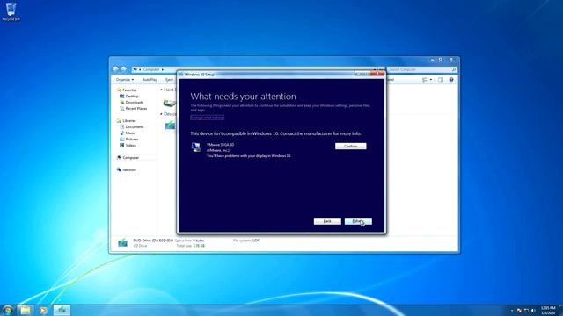The image size is (563, 316).
Task: Collapse the Hard Disk Drives group
Action: 161,90
